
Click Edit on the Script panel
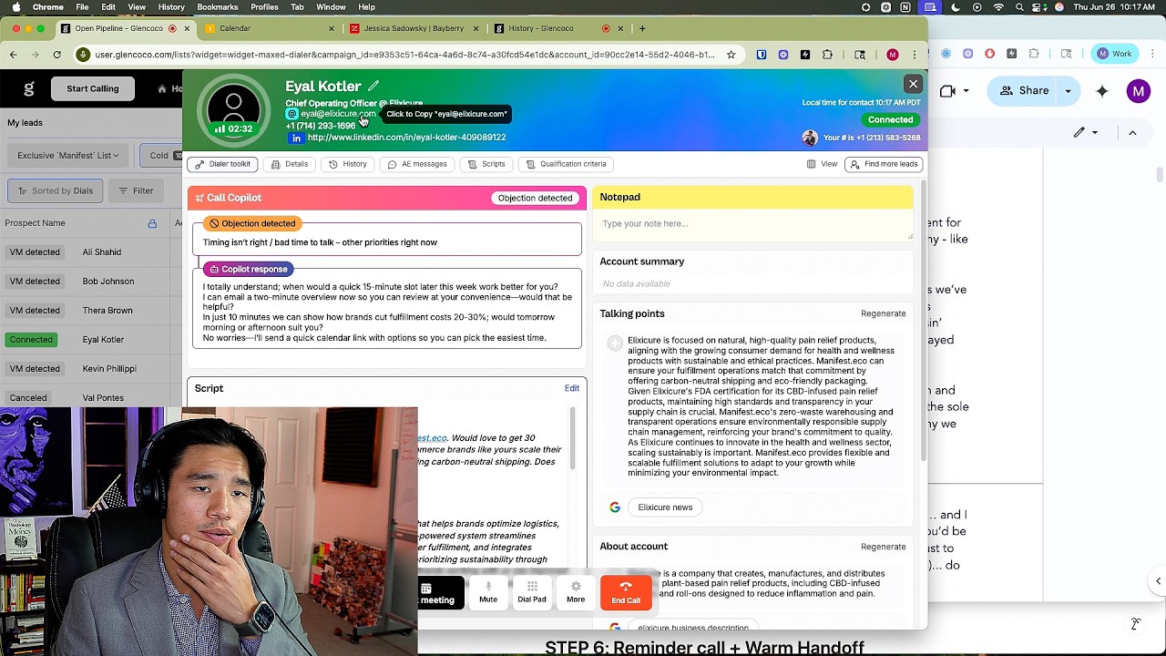(x=571, y=388)
